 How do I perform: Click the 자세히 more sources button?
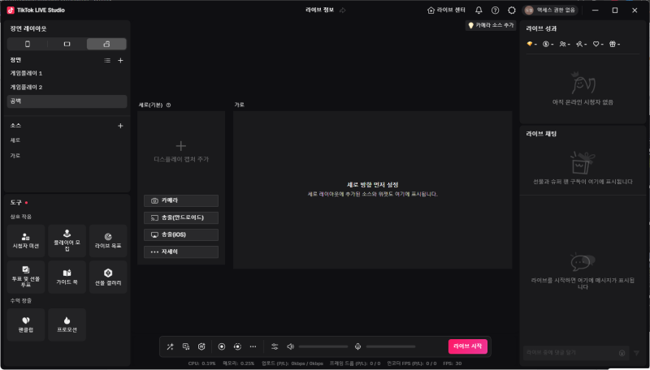coord(181,252)
